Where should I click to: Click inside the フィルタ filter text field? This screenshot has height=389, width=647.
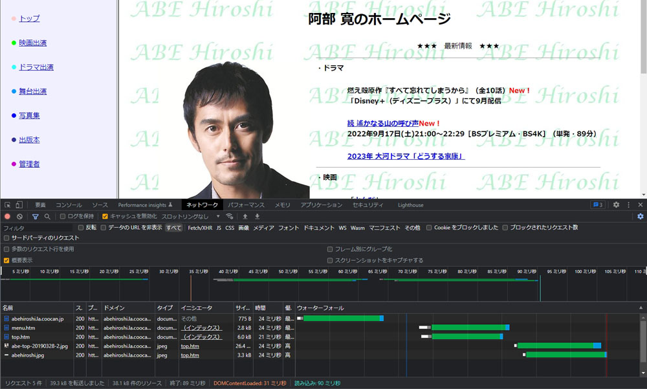point(38,228)
